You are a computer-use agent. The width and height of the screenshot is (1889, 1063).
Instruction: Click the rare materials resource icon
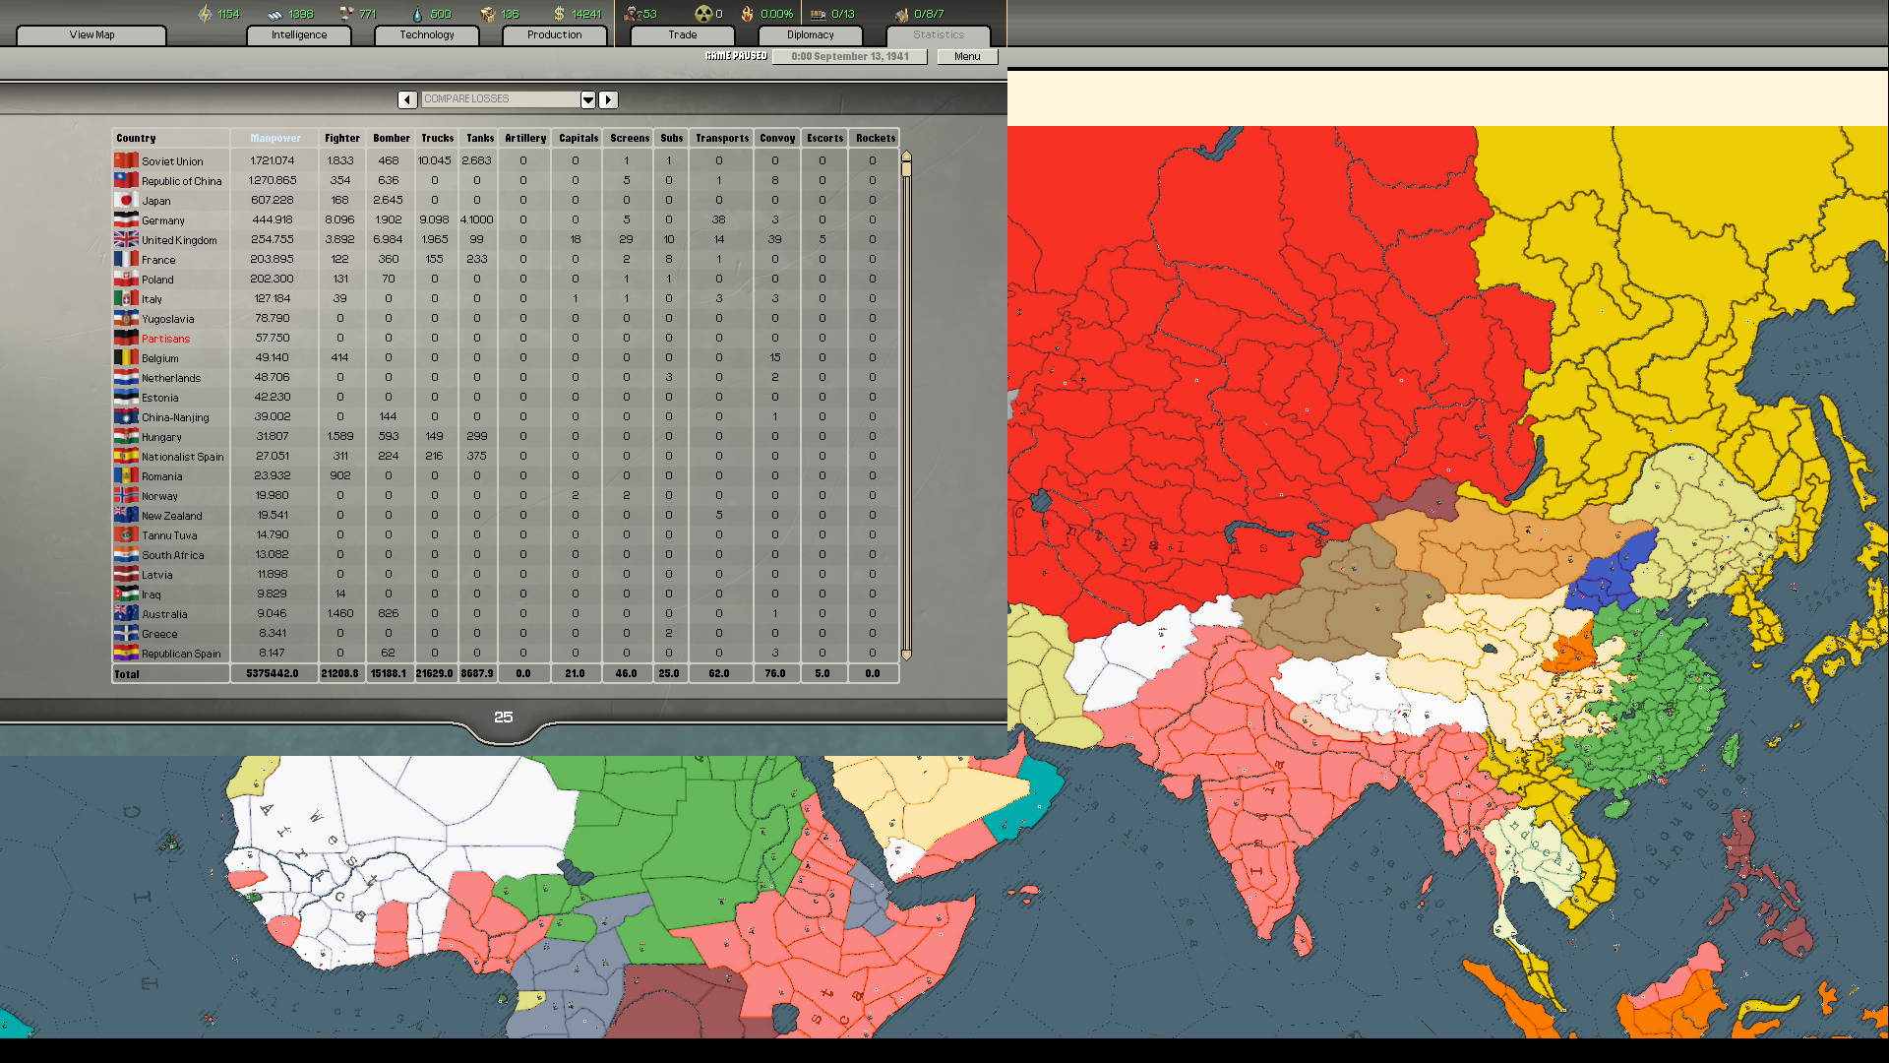[344, 14]
